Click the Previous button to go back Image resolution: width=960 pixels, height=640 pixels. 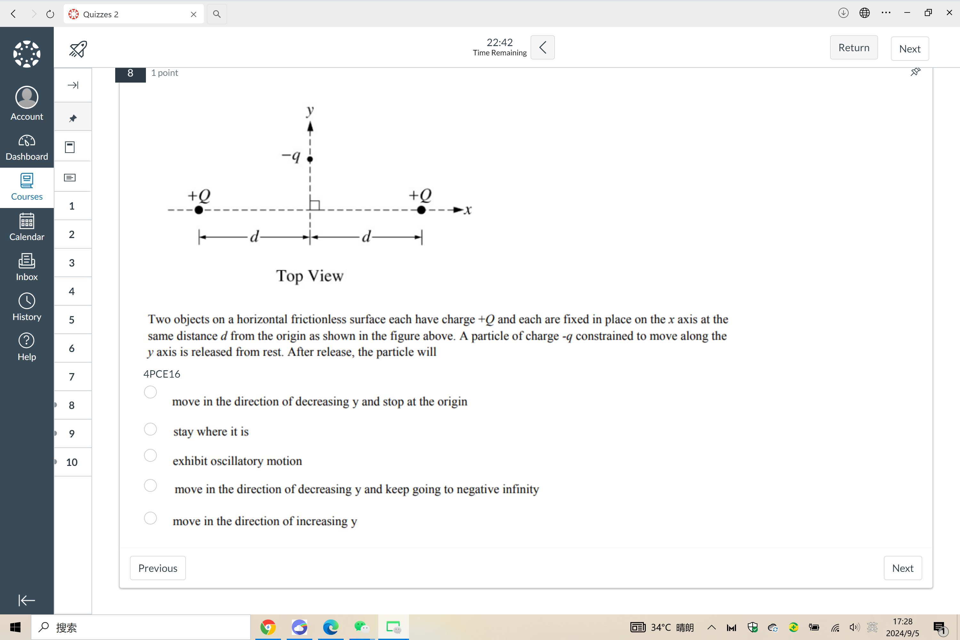coord(156,568)
